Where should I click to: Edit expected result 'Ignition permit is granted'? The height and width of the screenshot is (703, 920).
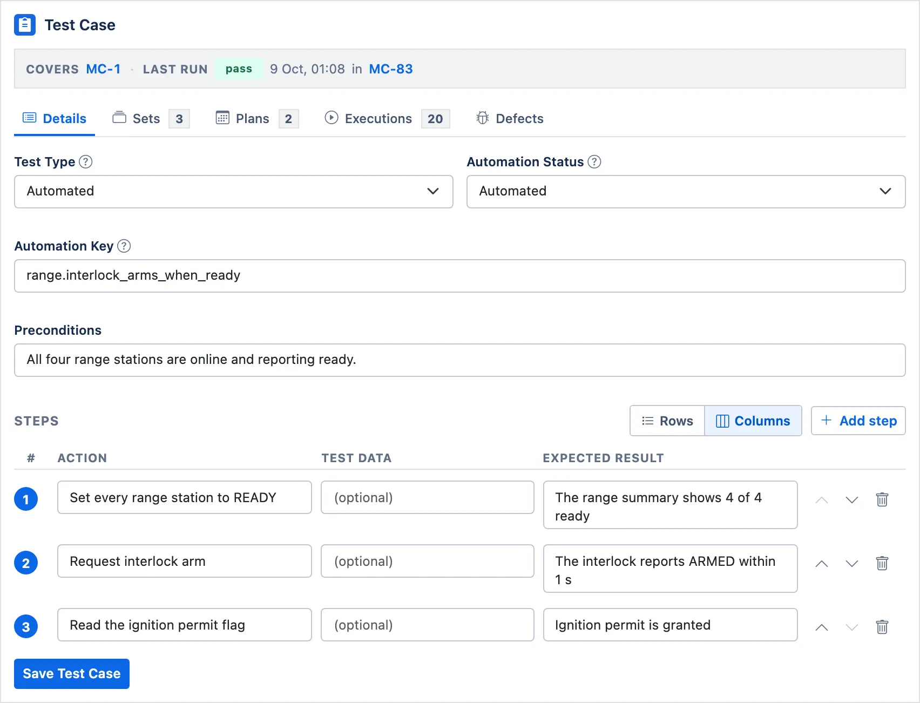tap(671, 625)
